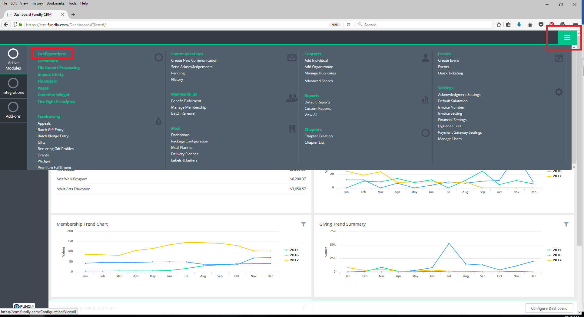This screenshot has height=317, width=584.
Task: Click the Settings gear icon
Action: [559, 92]
